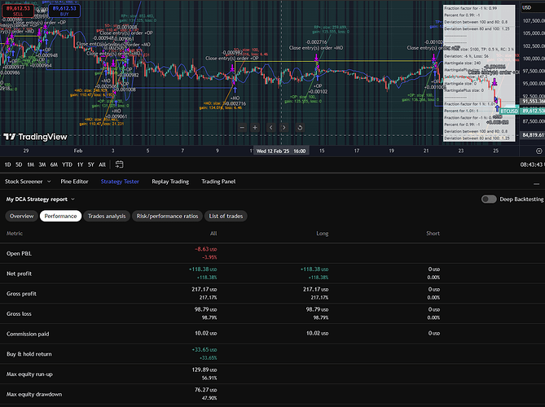Click the Short column header

pyautogui.click(x=433, y=234)
